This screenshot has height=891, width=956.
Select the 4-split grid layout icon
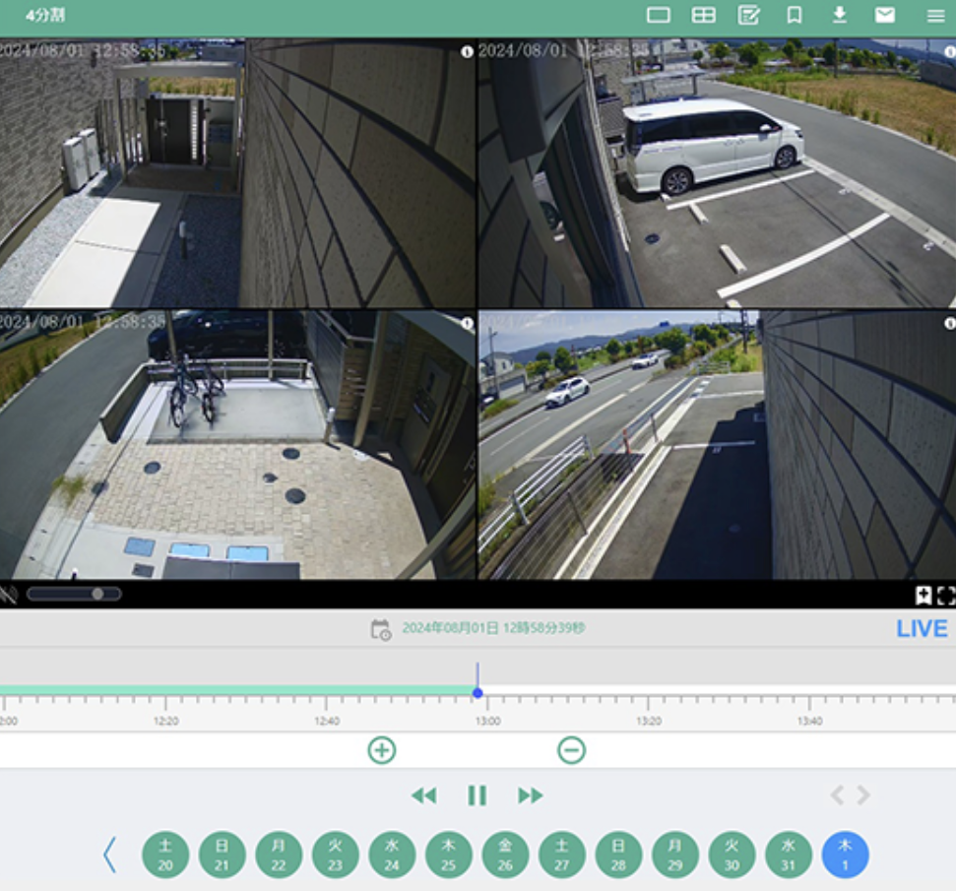(703, 15)
